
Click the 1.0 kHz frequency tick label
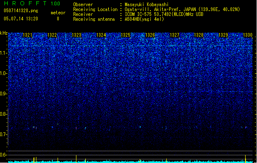point(4,74)
